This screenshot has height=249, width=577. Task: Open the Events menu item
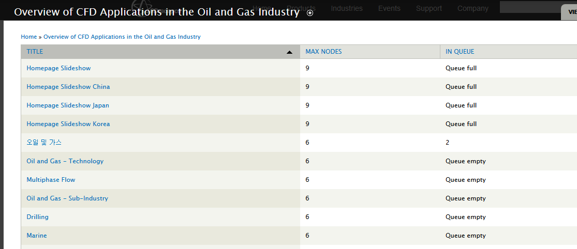(x=389, y=8)
